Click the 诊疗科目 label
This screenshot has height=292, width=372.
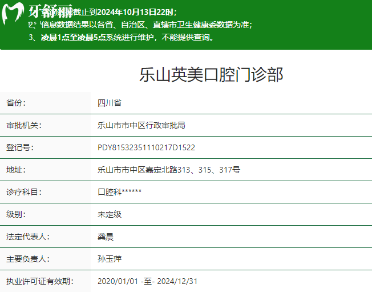(24, 192)
